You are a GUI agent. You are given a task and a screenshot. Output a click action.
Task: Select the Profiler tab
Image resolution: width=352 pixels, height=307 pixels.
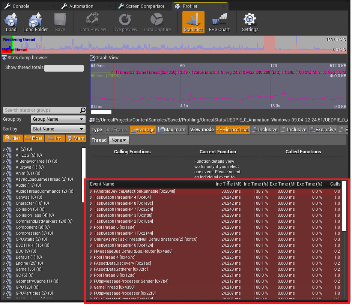pyautogui.click(x=200, y=6)
